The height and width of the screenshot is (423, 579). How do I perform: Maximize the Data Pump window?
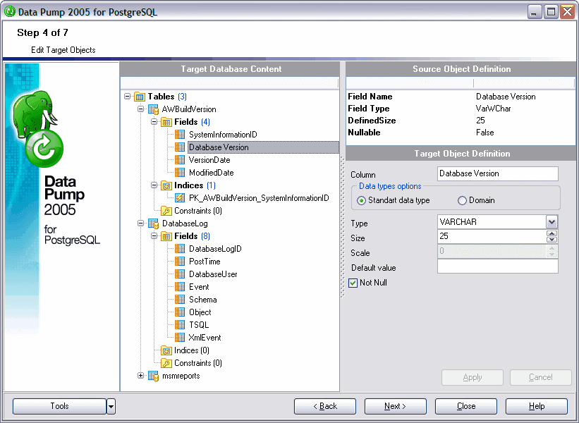551,12
